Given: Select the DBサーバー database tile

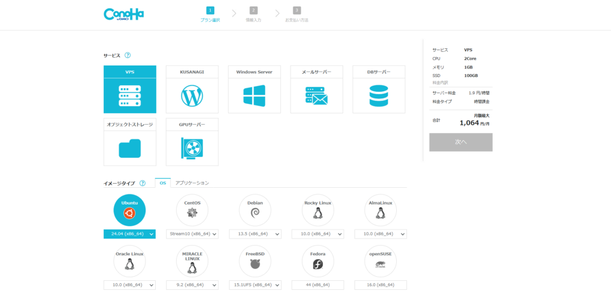Looking at the screenshot, I should (379, 89).
